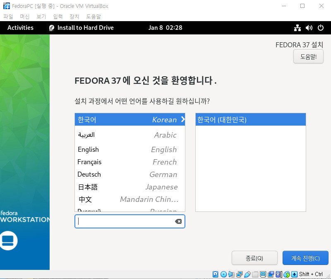Image resolution: width=331 pixels, height=279 pixels.
Task: Click the mouse integration status icon
Action: coord(287,274)
